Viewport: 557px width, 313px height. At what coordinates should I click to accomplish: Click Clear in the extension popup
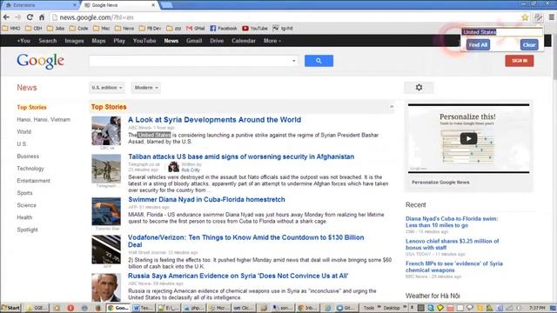tap(529, 44)
